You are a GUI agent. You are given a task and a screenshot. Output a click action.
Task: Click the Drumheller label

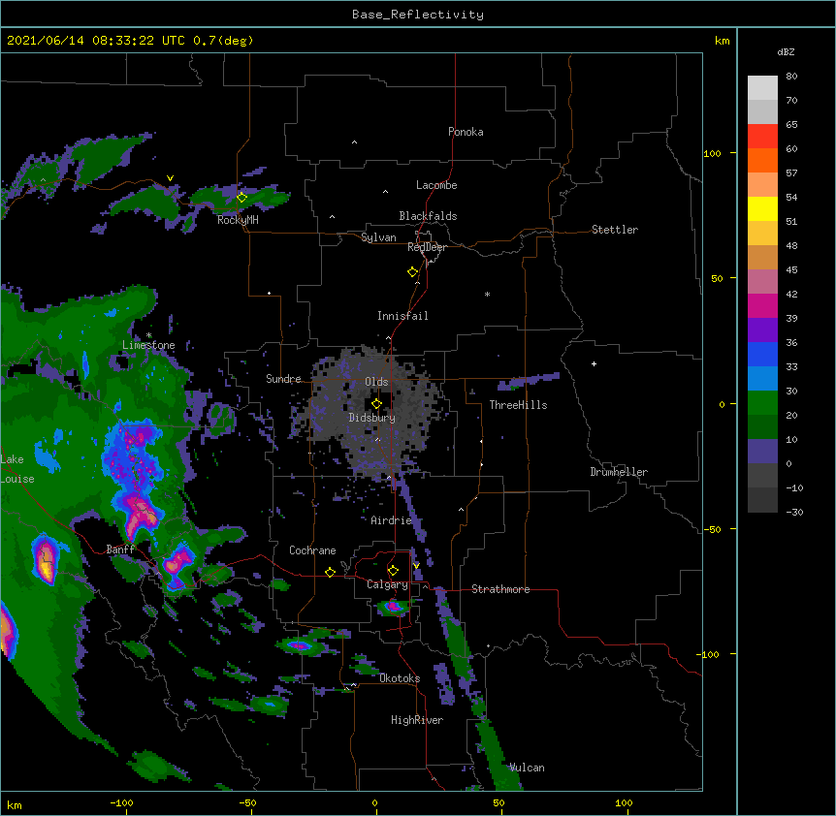click(x=619, y=472)
